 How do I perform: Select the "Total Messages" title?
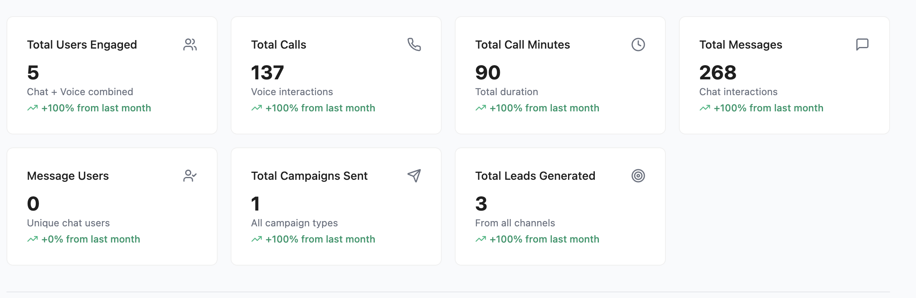click(741, 45)
